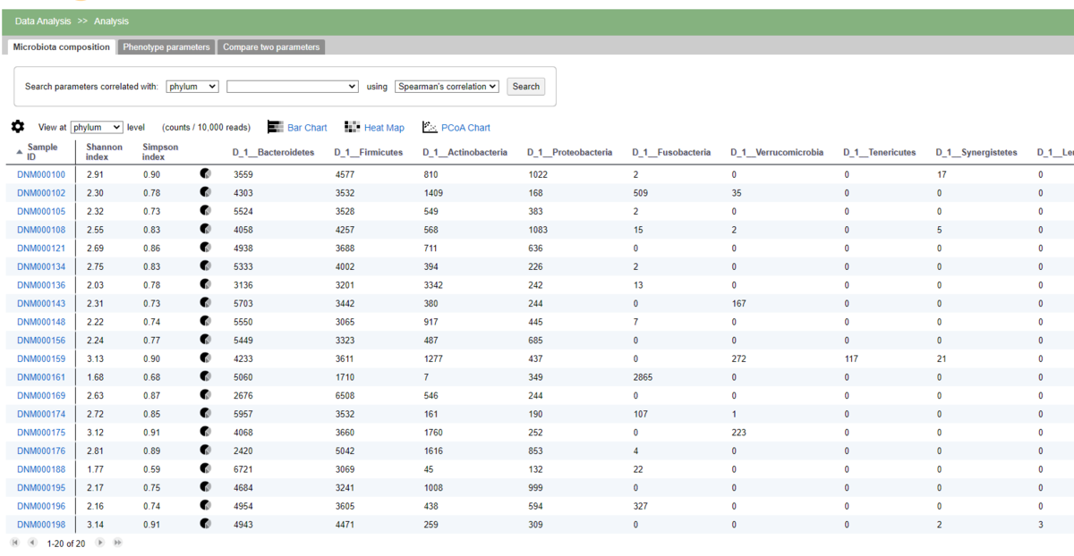
Task: Open the empty parameter selection dropdown
Action: point(294,87)
